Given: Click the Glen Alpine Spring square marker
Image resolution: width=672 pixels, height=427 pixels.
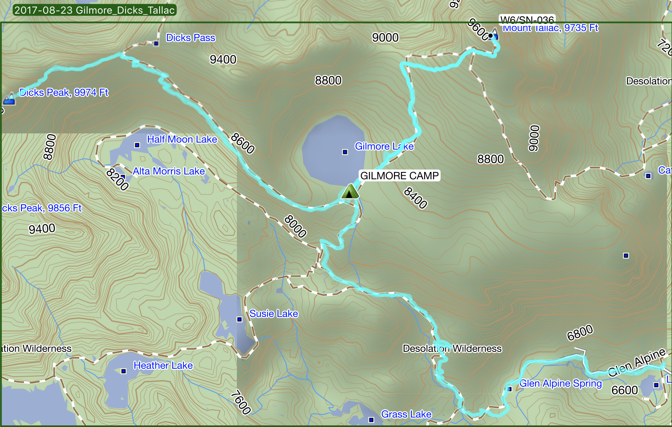Looking at the screenshot, I should pos(510,389).
